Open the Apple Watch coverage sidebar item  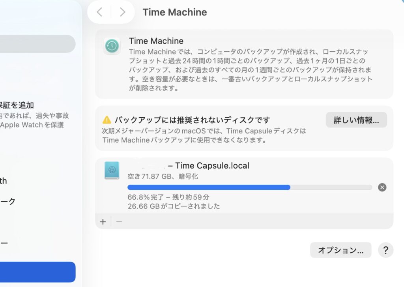click(35, 115)
